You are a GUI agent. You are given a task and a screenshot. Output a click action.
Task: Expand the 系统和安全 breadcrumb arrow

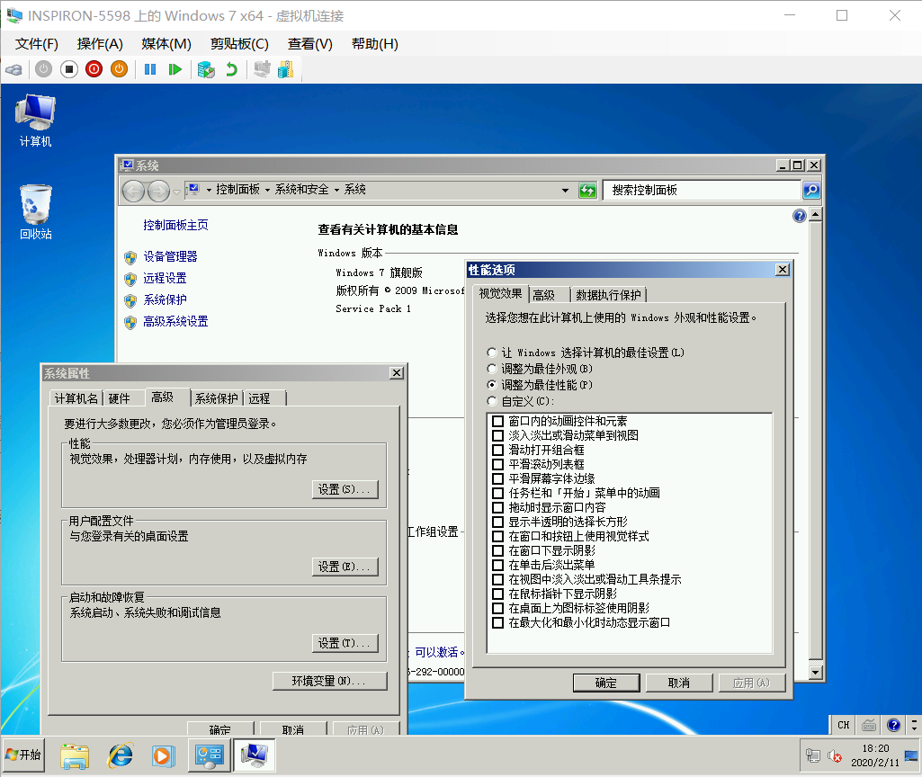(337, 190)
